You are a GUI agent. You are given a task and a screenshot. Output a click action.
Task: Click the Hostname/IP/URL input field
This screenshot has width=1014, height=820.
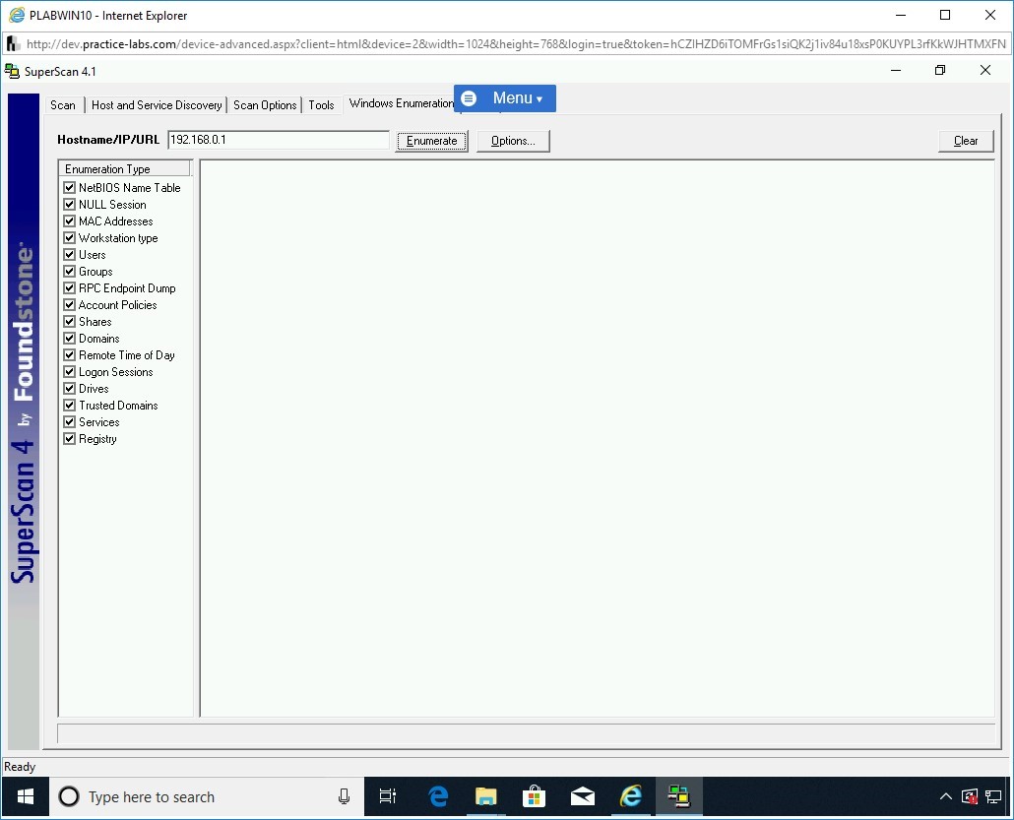pos(279,140)
